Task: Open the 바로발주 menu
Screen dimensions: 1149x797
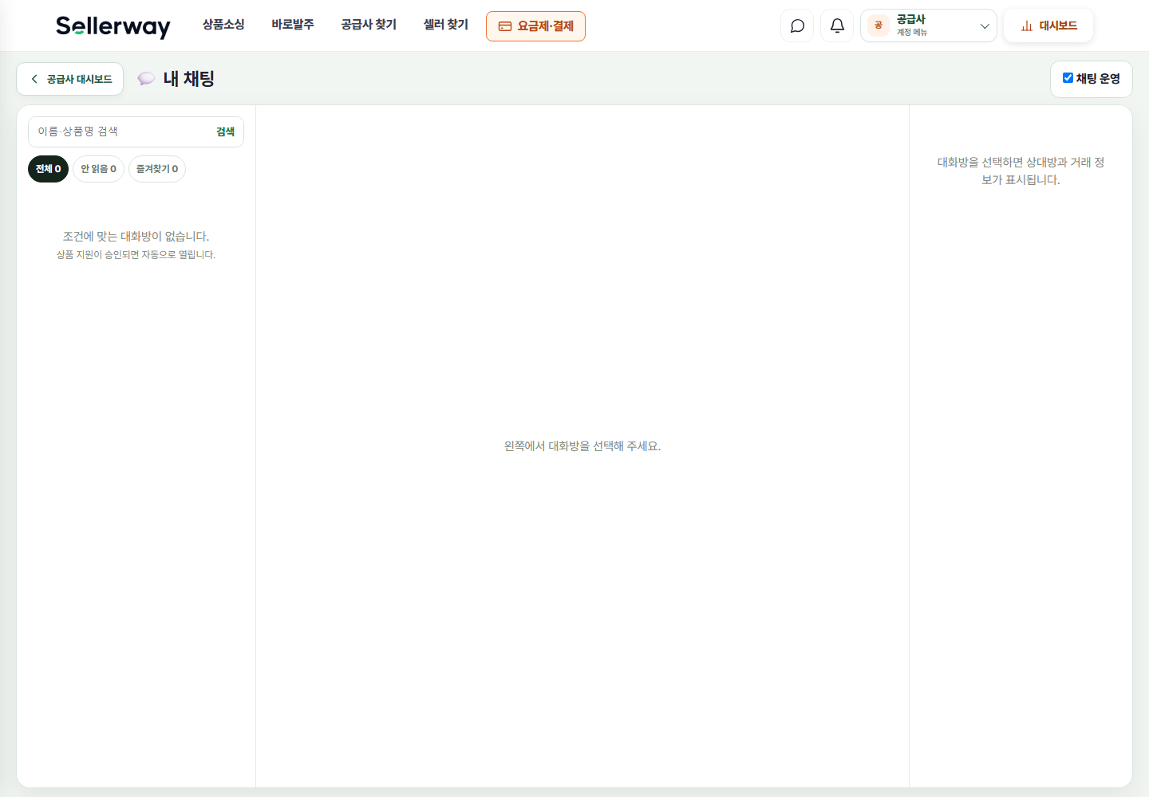Action: click(x=293, y=25)
